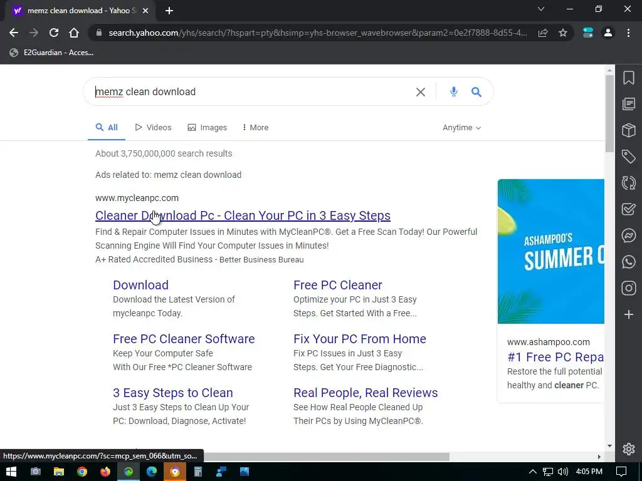Switch to the Videos tab
The height and width of the screenshot is (481, 642).
click(153, 128)
